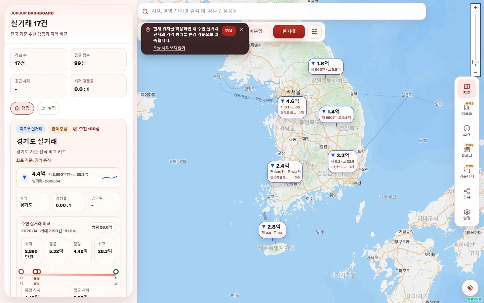Click the 평균 5.32억 stat box
Viewport: 484px width, 303px height.
[x=56, y=251]
